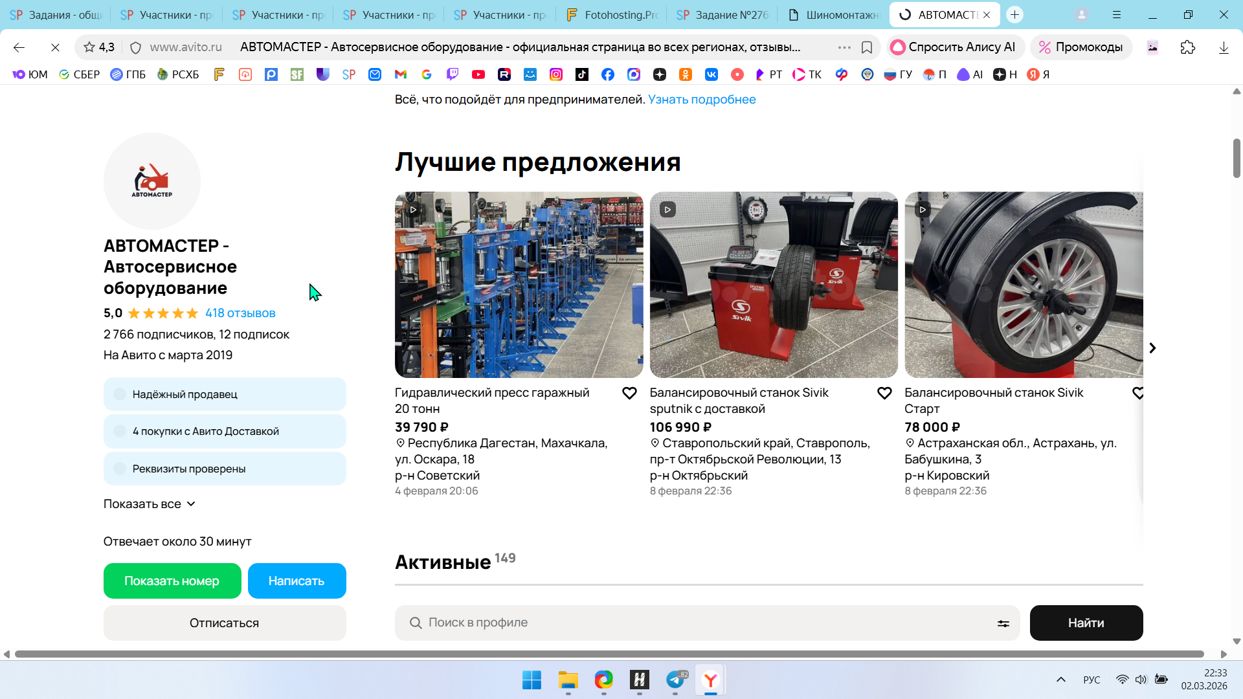Open the address bar three-dots menu

[844, 47]
